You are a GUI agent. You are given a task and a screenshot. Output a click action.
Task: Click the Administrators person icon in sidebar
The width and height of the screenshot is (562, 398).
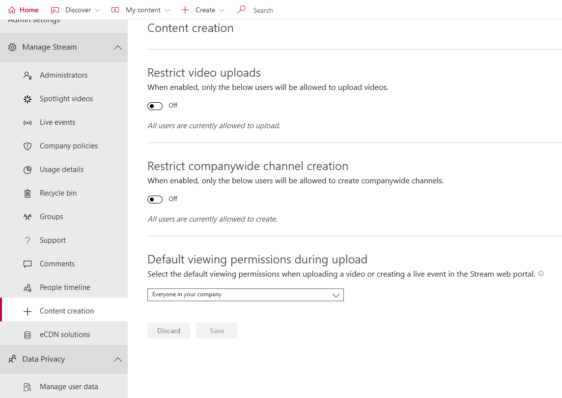point(28,75)
